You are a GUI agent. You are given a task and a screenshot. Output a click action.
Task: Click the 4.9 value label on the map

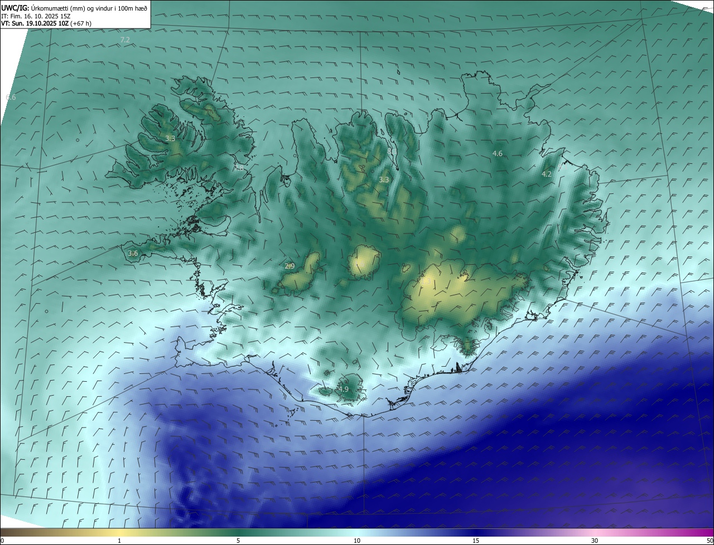coord(344,389)
